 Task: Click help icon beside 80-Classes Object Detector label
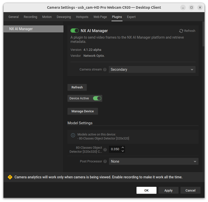(x=105, y=150)
